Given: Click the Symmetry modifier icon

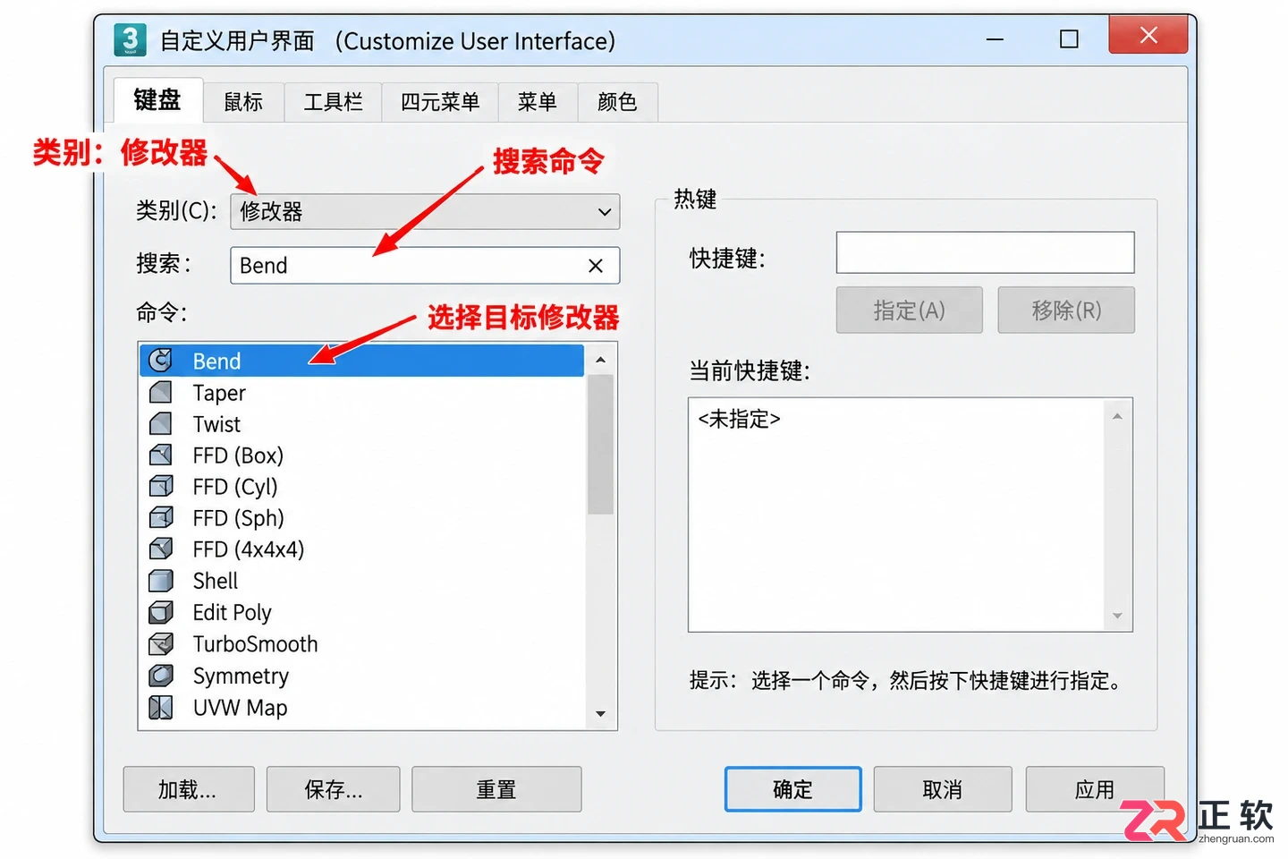Looking at the screenshot, I should [160, 675].
